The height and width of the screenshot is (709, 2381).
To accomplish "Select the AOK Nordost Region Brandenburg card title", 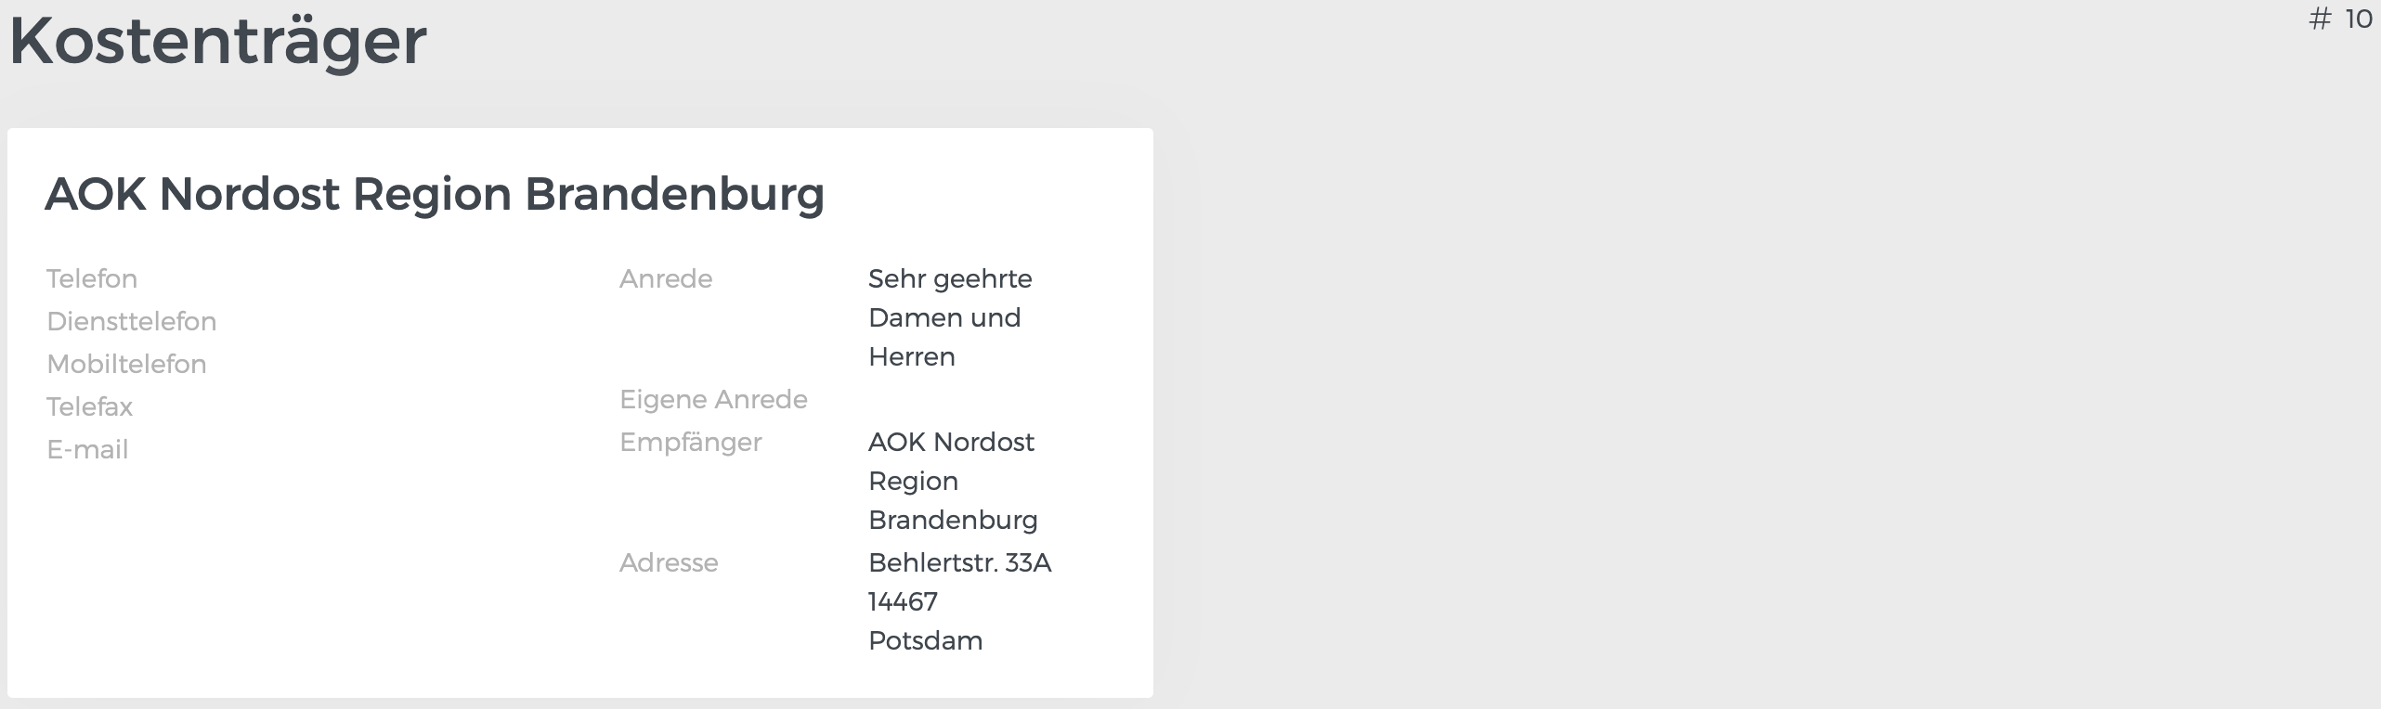I will 435,194.
